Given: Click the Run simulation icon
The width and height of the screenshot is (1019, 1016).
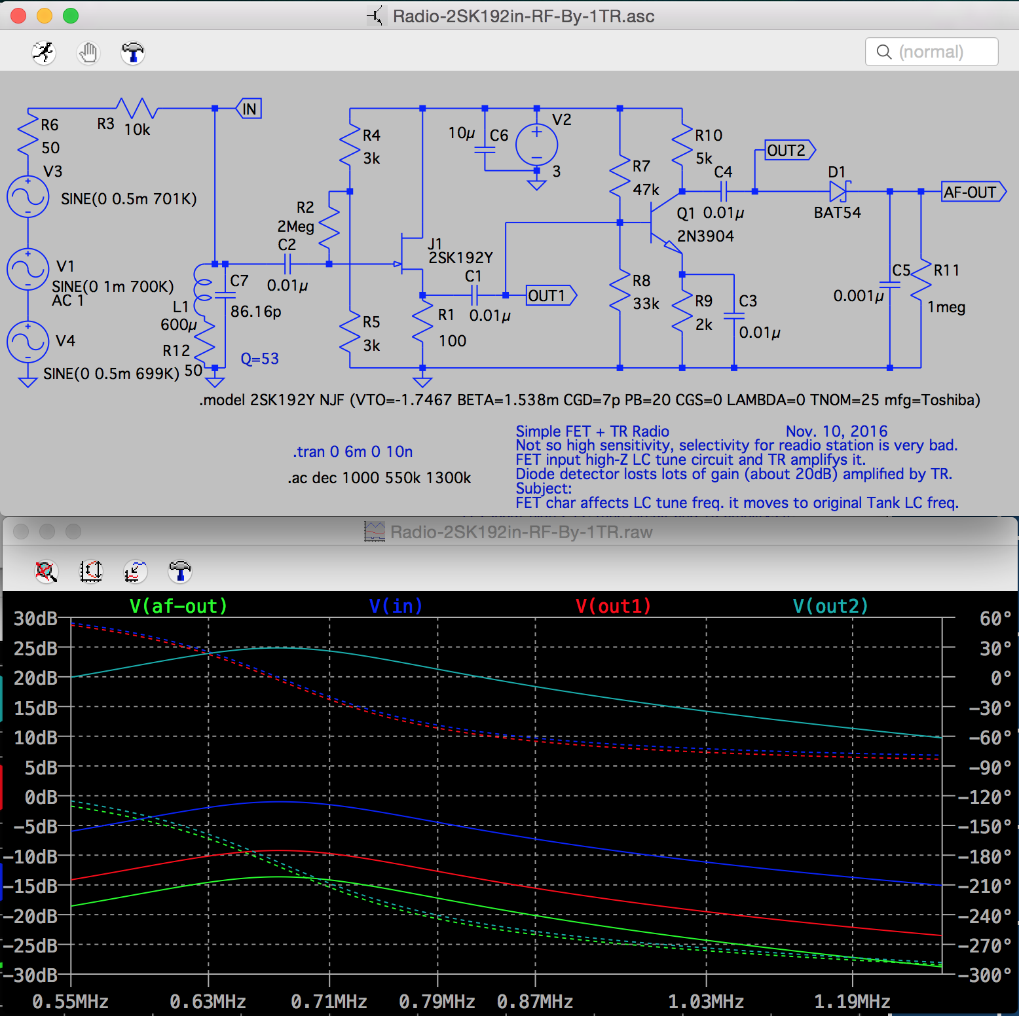Looking at the screenshot, I should tap(43, 52).
